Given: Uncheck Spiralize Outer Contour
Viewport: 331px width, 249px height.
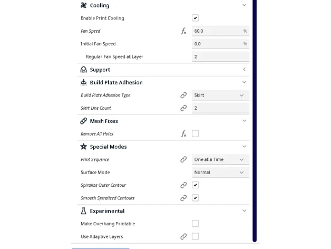Looking at the screenshot, I should (x=195, y=185).
